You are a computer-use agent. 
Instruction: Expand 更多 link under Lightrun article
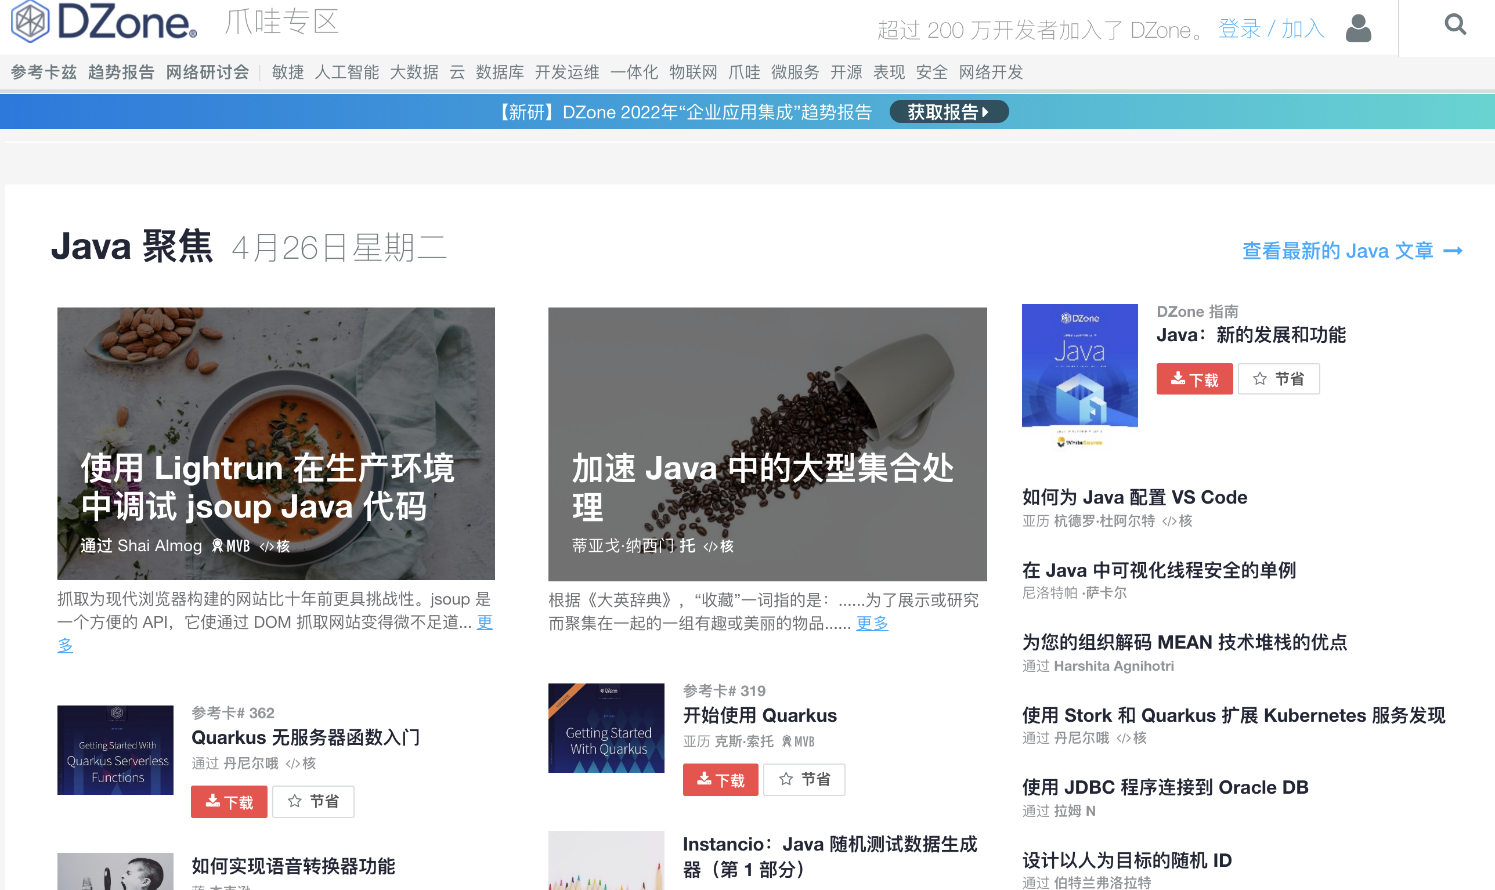pyautogui.click(x=484, y=623)
